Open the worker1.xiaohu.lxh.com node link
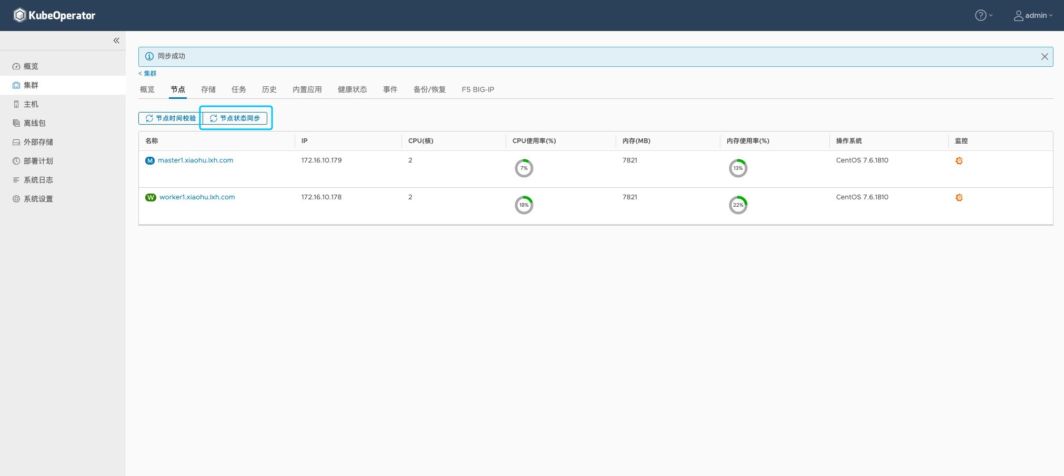Viewport: 1064px width, 476px height. pyautogui.click(x=197, y=197)
